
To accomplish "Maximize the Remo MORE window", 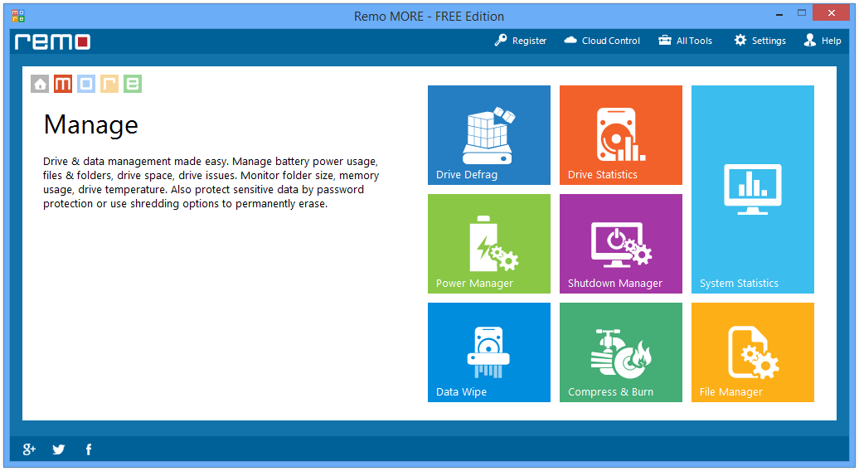I will pos(802,13).
